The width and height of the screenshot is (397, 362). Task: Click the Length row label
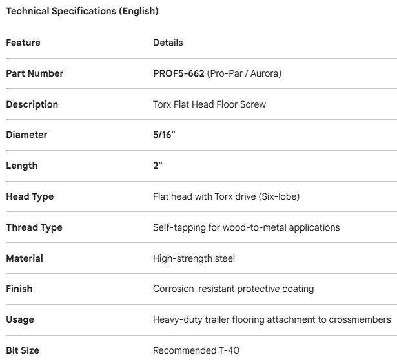(x=22, y=166)
